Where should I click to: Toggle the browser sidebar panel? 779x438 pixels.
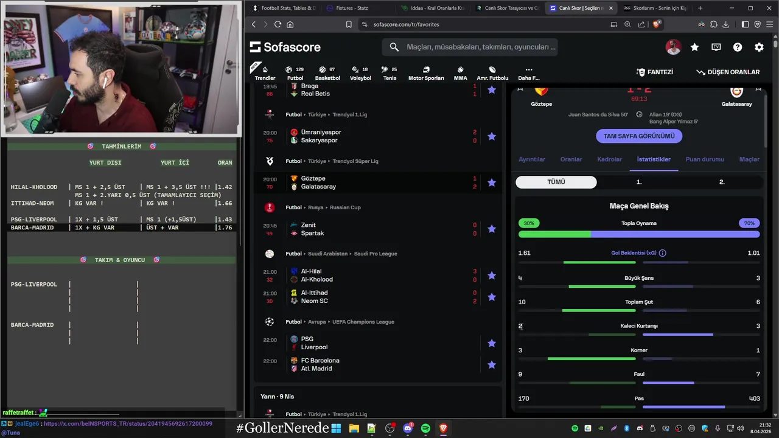745,24
